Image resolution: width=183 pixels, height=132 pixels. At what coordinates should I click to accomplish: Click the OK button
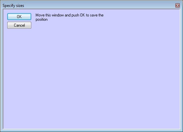pyautogui.click(x=19, y=16)
